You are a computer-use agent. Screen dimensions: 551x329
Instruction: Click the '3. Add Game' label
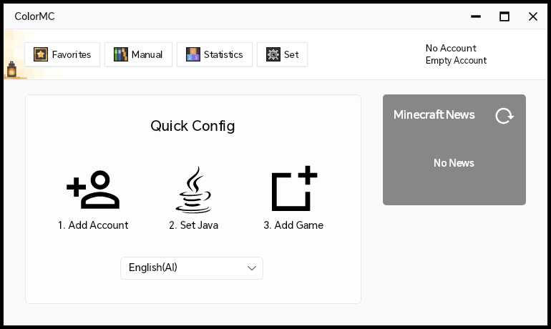293,225
